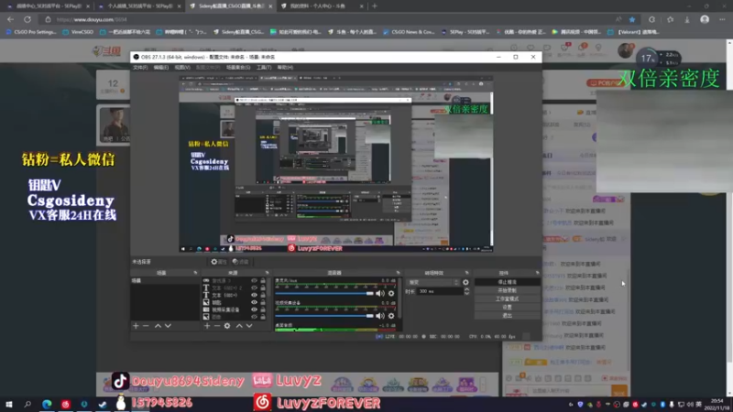This screenshot has width=733, height=412.
Task: Open Edge from the taskbar
Action: tap(47, 404)
